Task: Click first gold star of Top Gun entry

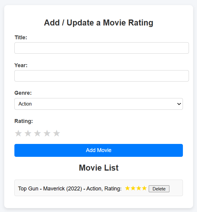Action: tap(127, 188)
